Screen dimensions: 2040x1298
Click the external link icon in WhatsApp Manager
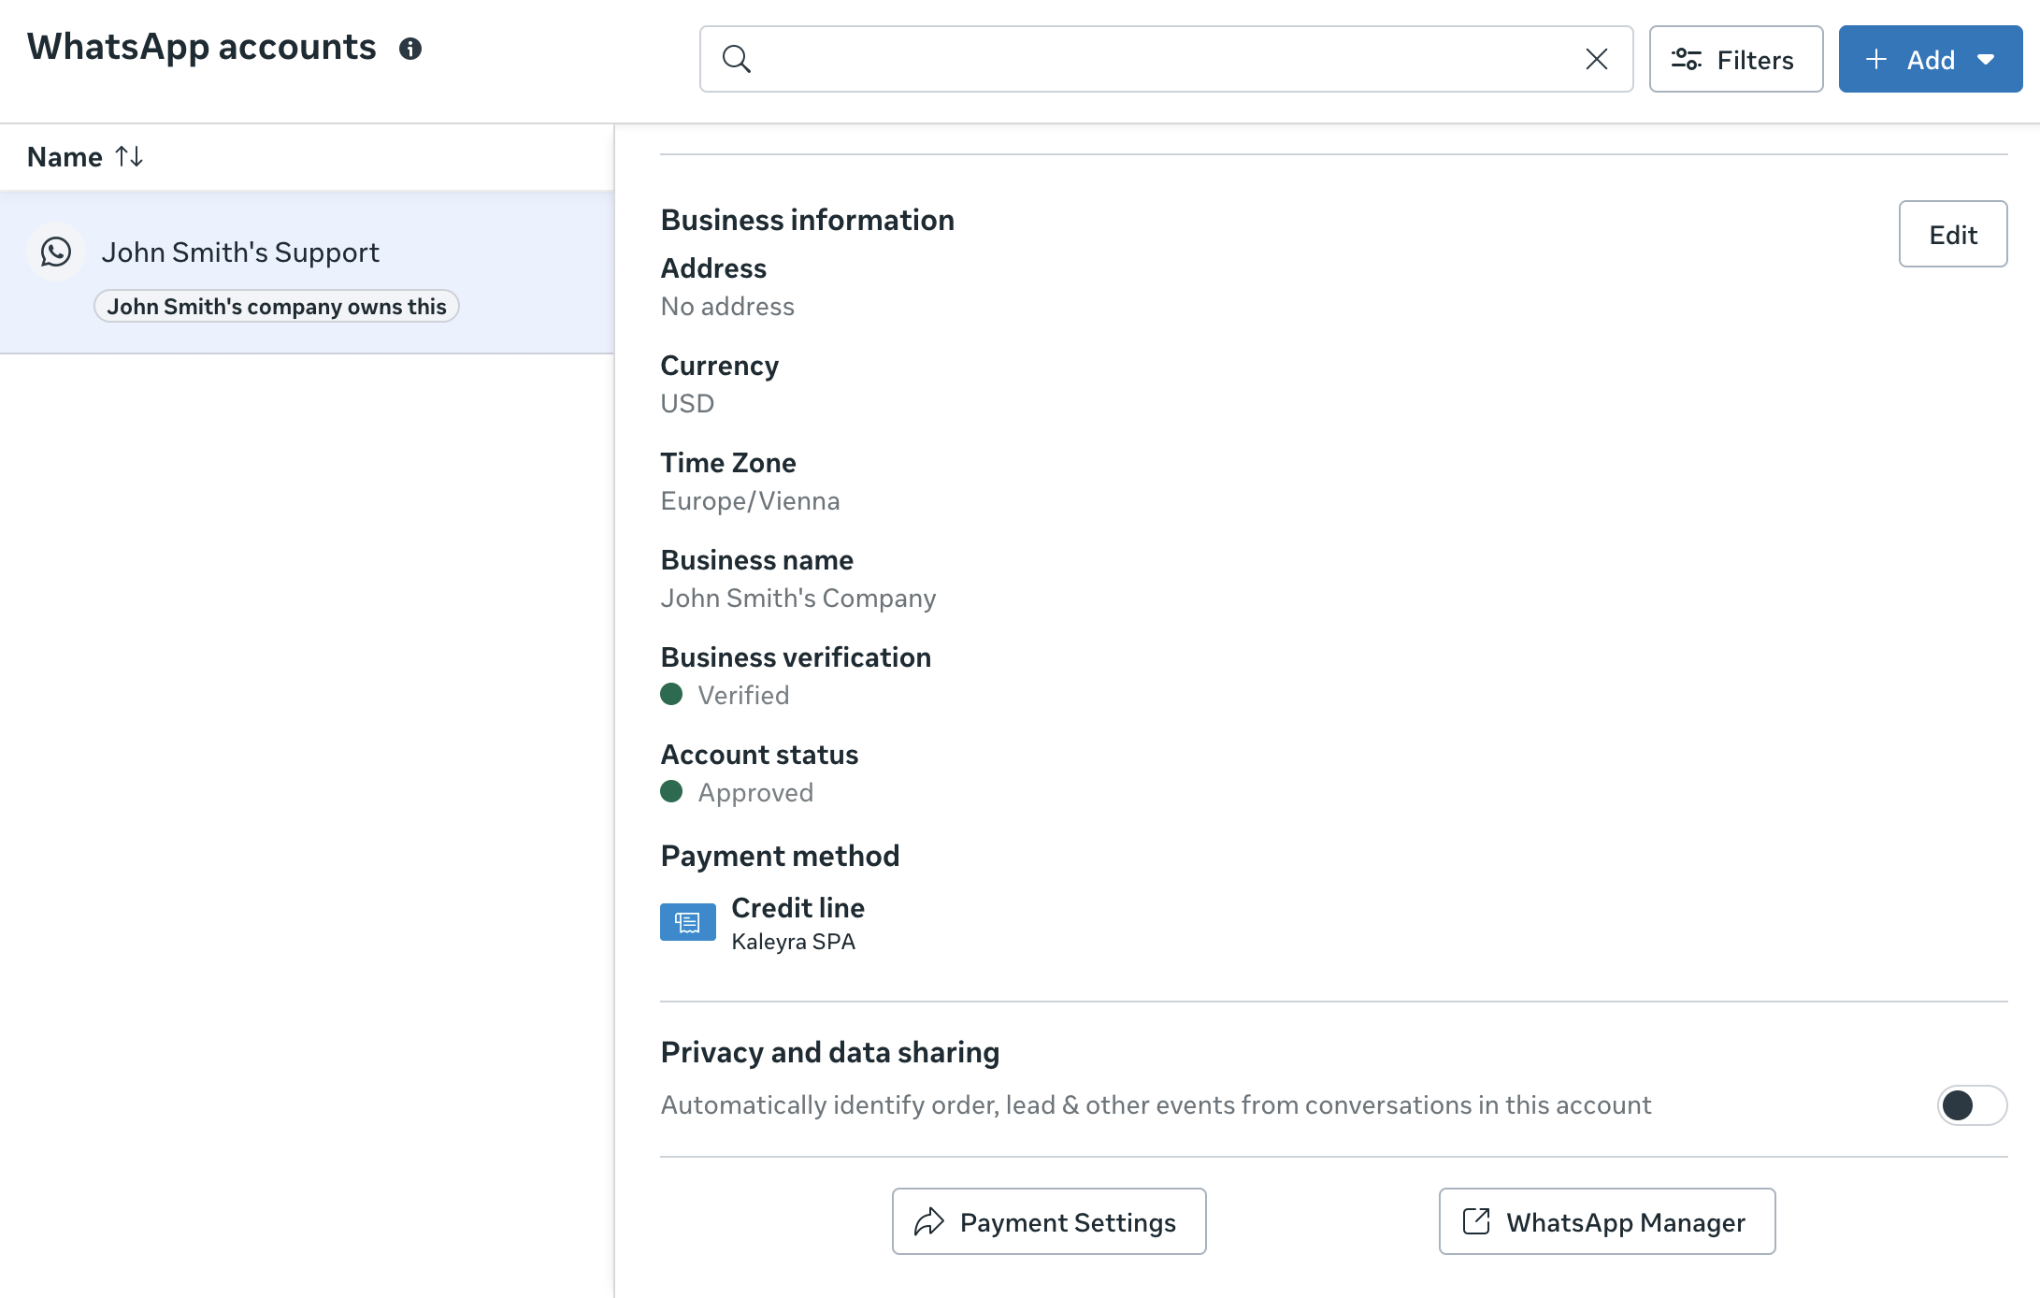pyautogui.click(x=1476, y=1221)
